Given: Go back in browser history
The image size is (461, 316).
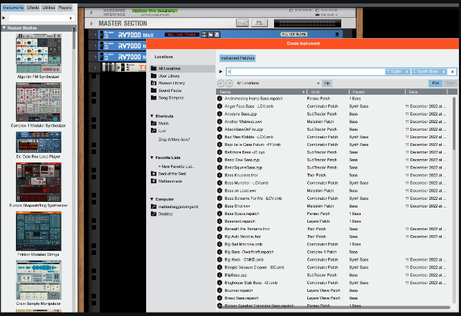Looking at the screenshot, I should coord(221,84).
